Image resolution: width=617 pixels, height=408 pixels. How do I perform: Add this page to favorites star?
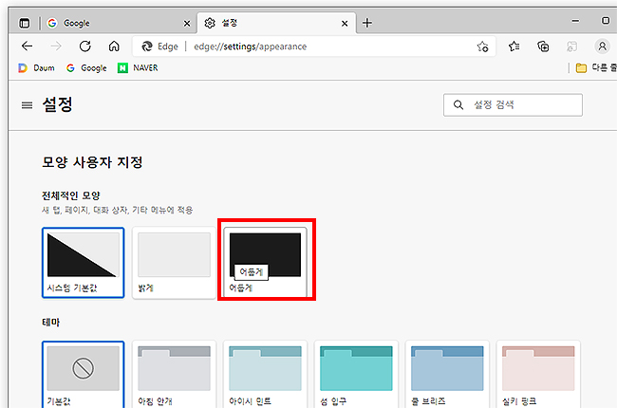[x=482, y=46]
